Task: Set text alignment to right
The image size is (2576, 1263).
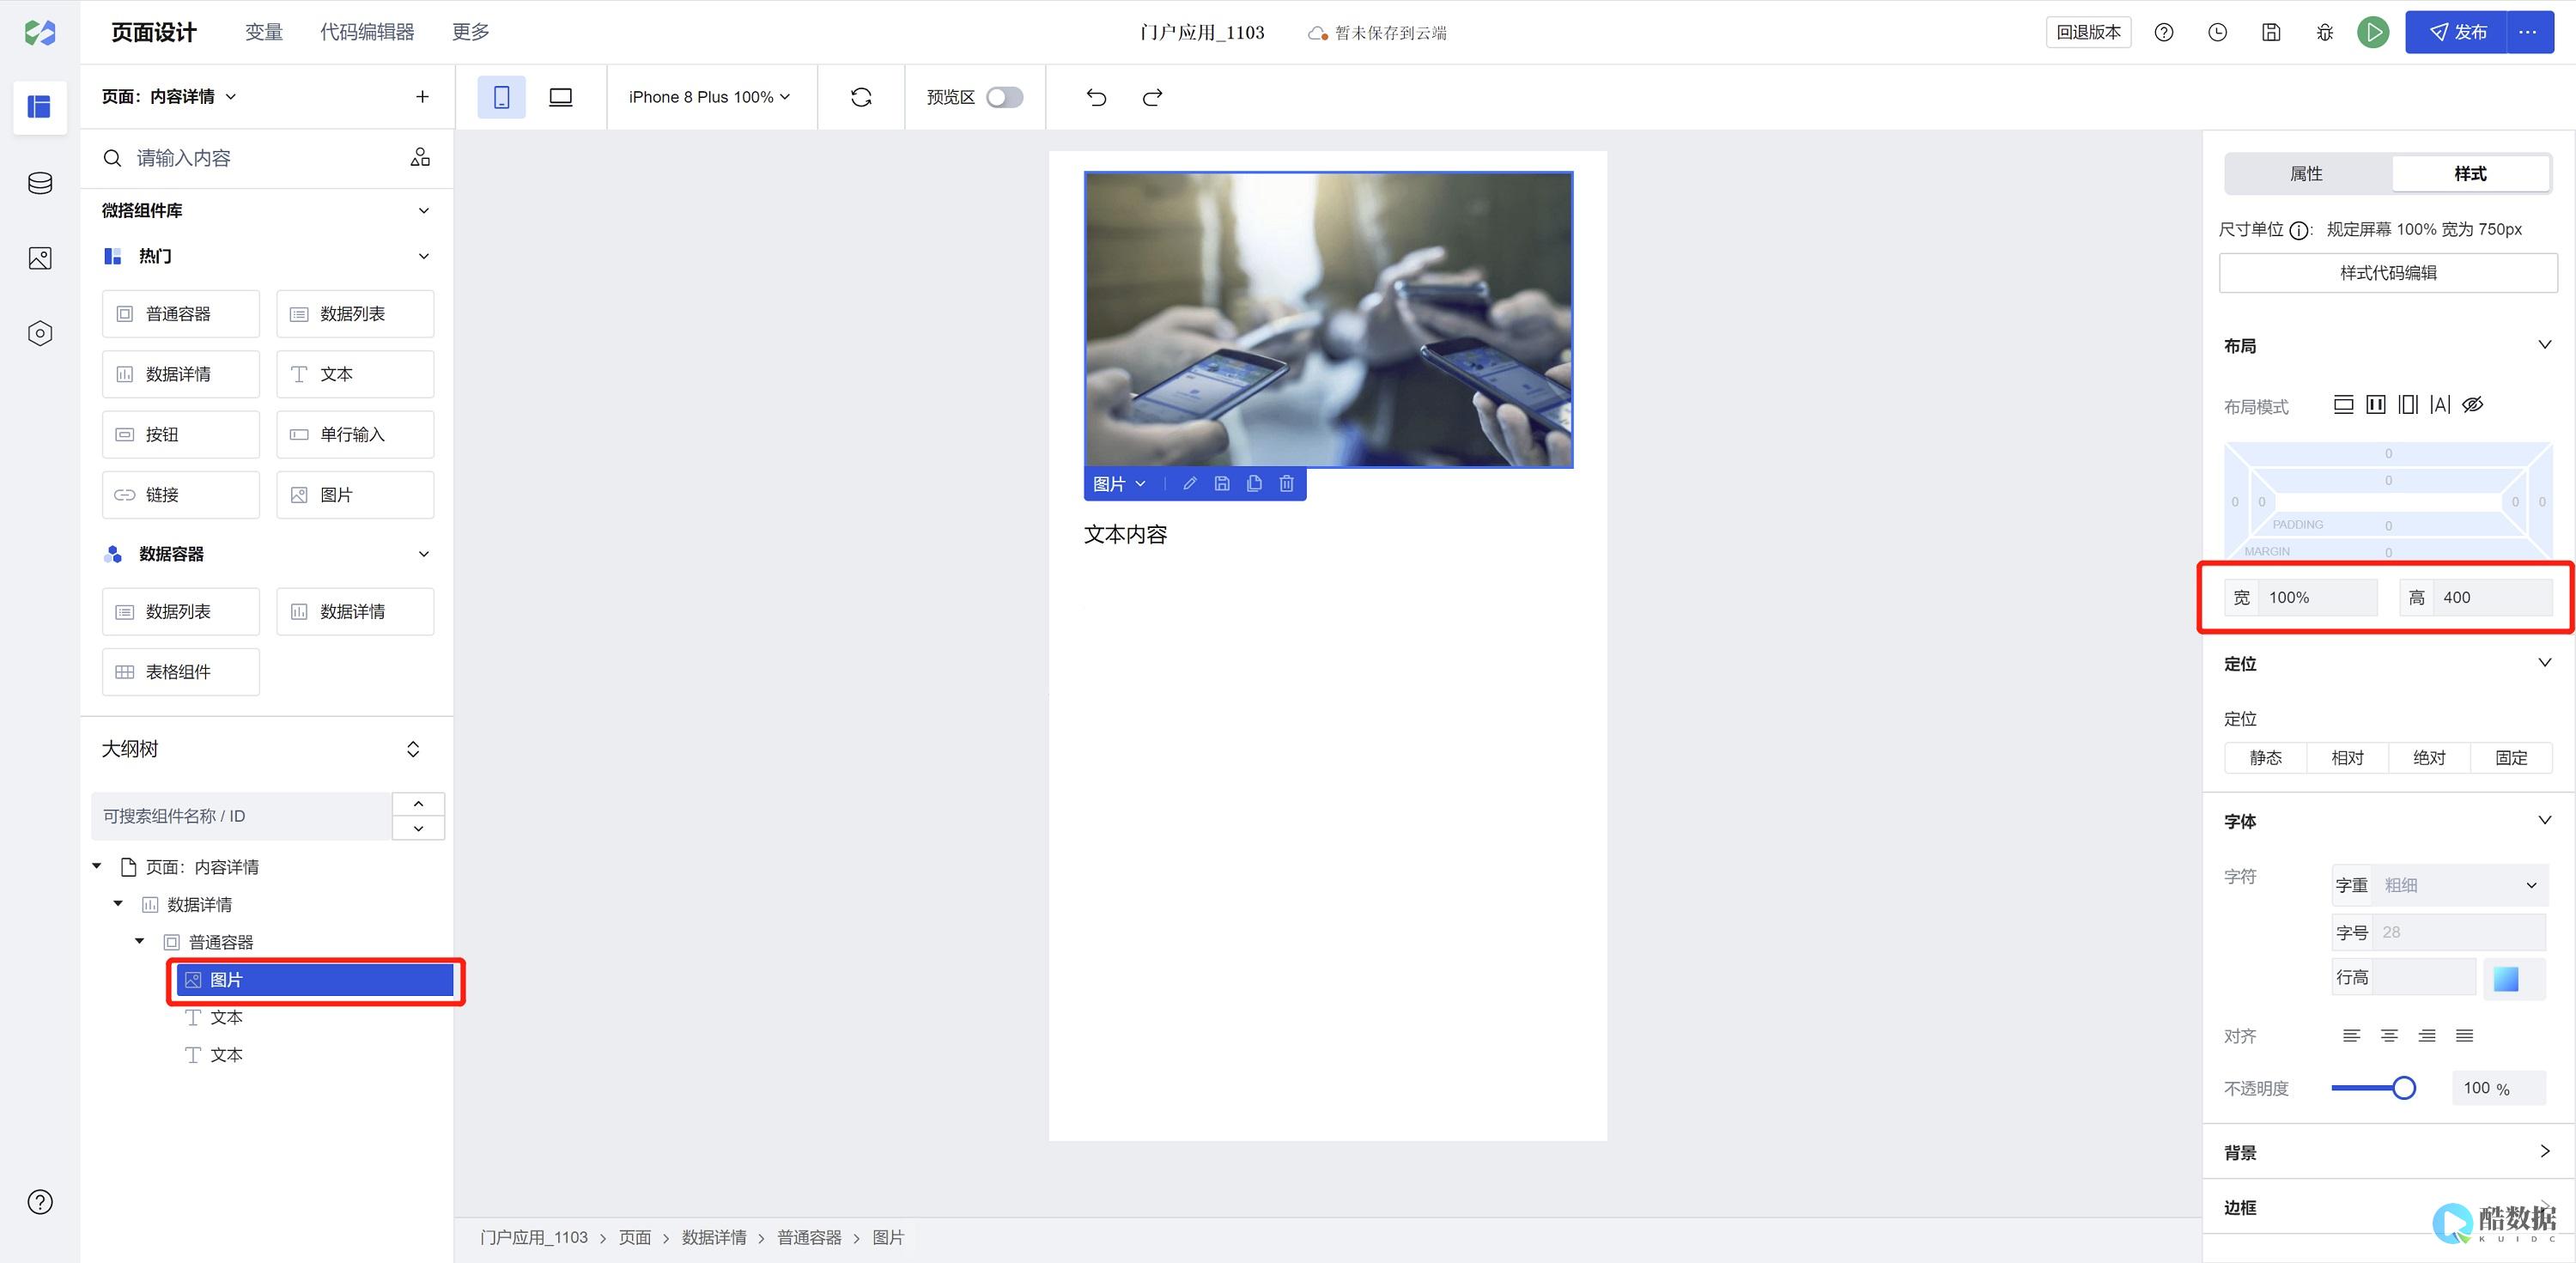Action: pos(2427,1036)
